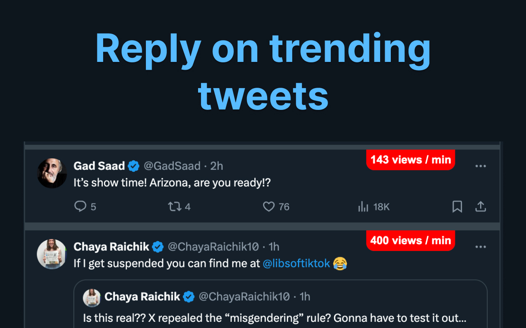Reply to Gad Saad's Arizona tweet
The width and height of the screenshot is (526, 328).
point(80,207)
